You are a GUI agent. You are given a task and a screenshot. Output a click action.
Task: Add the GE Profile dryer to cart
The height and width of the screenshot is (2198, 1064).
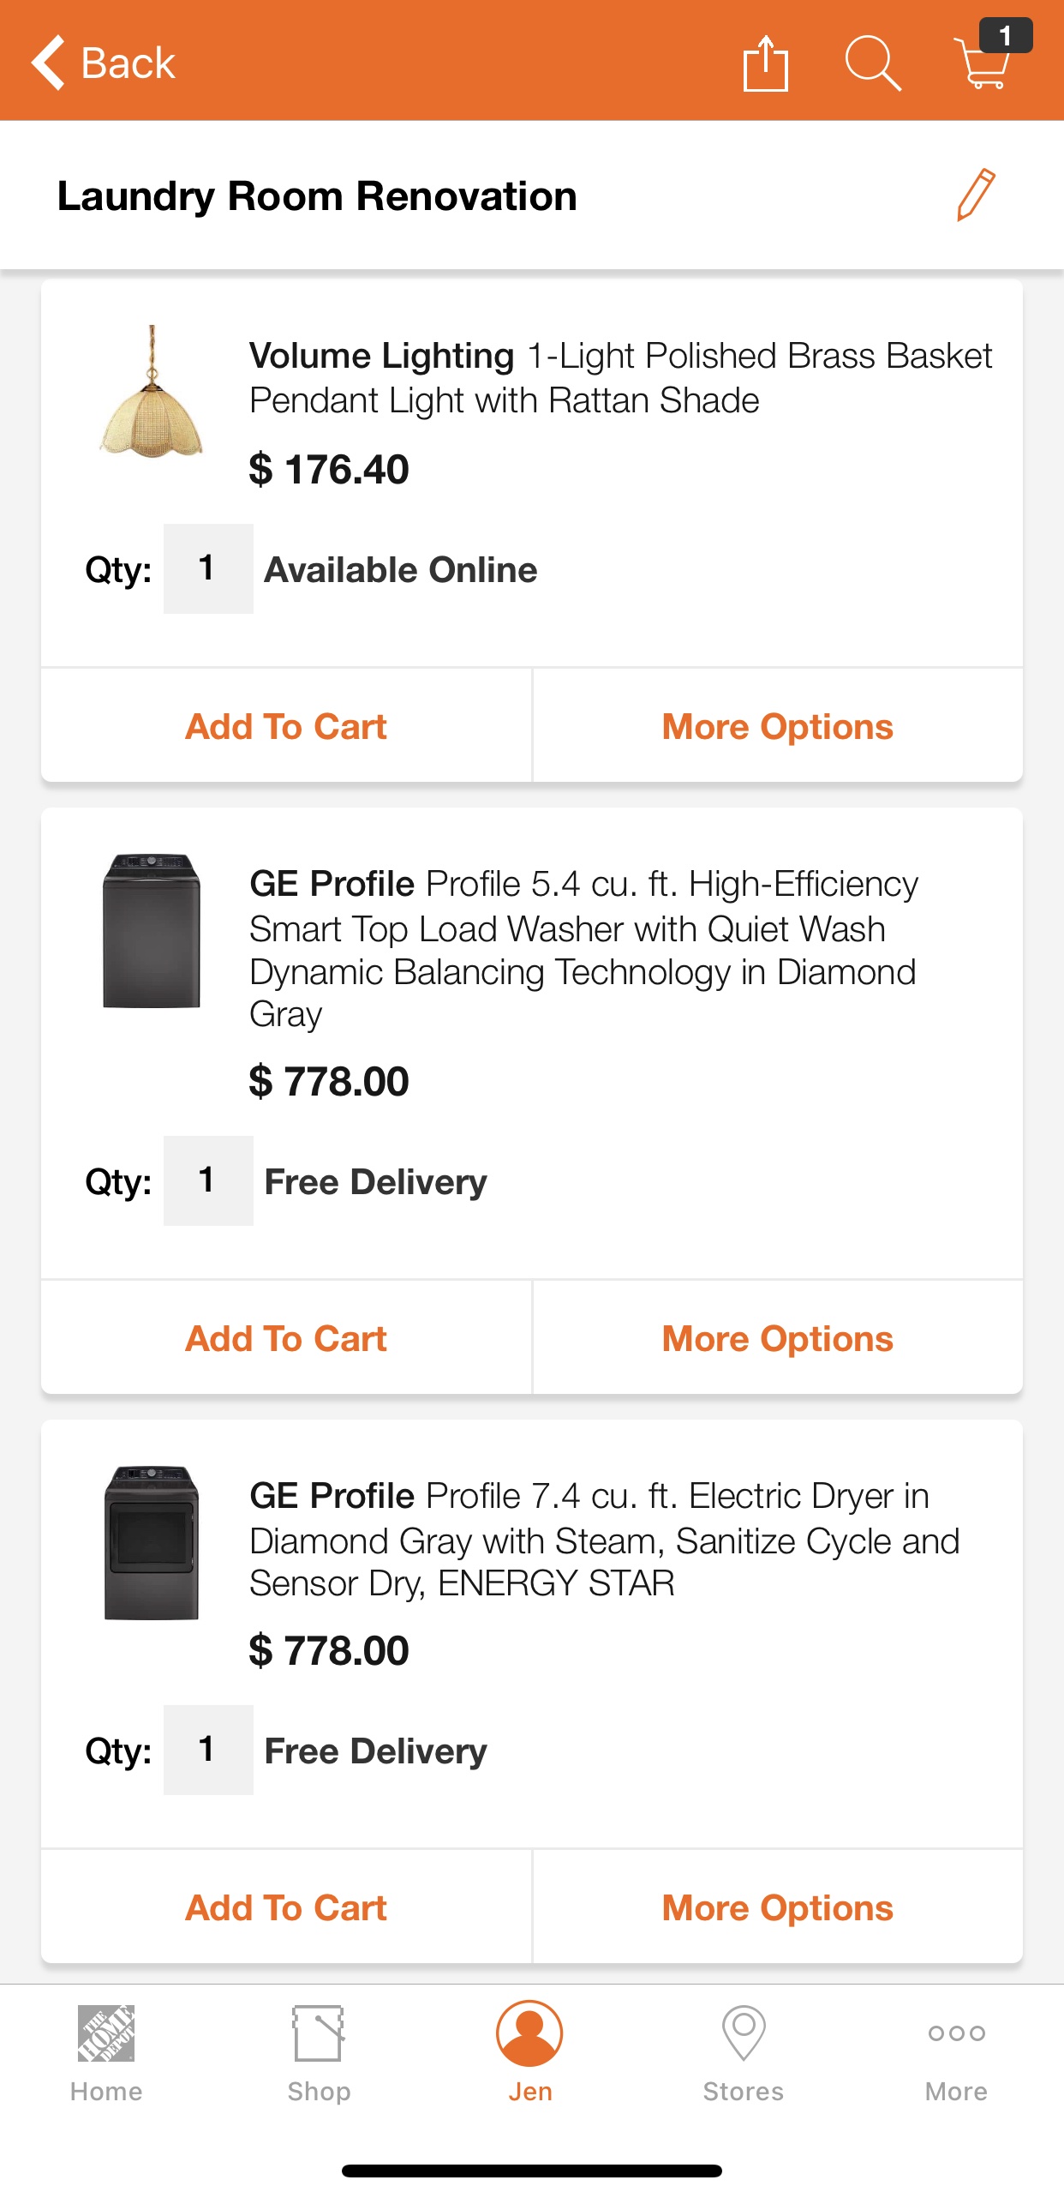(286, 1907)
